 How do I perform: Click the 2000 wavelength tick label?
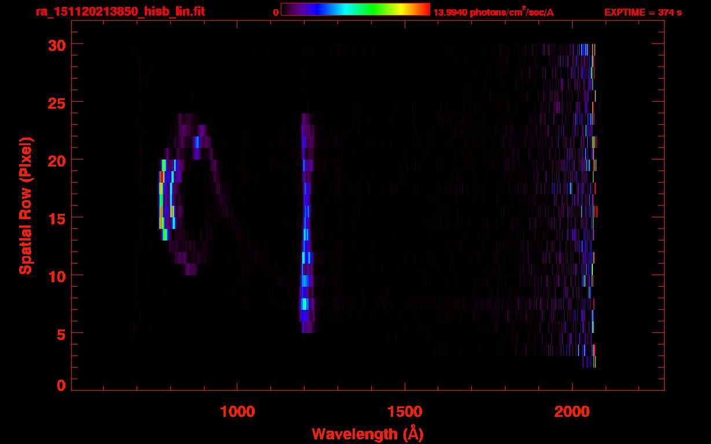tap(571, 412)
